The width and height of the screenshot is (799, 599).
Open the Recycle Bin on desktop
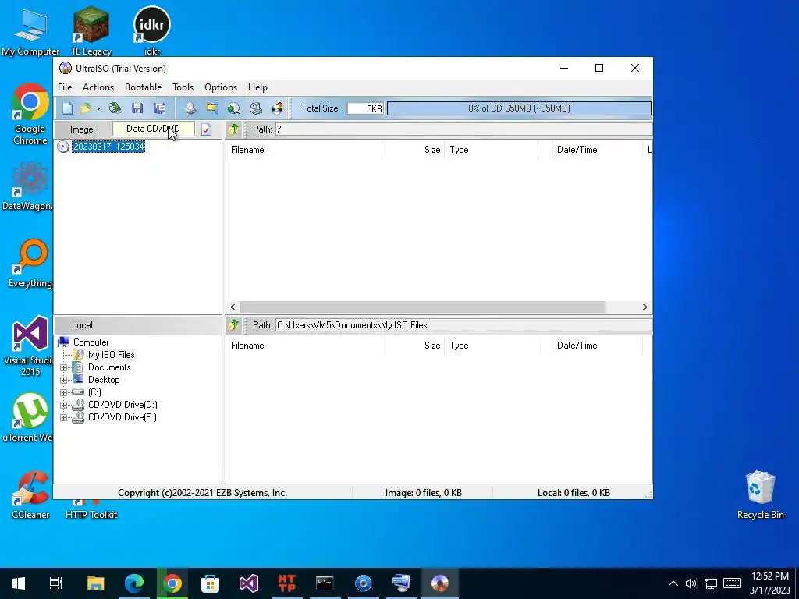[x=760, y=494]
